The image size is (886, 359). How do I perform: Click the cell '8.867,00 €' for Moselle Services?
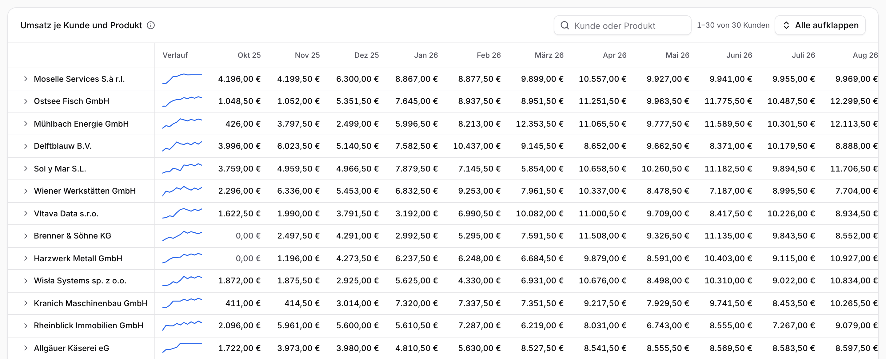(416, 79)
